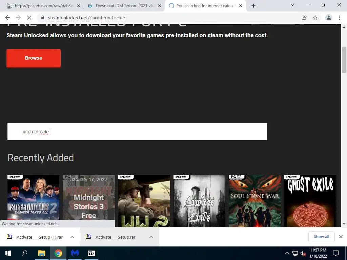
Task: Click the scrollbar down arrow
Action: coord(344,224)
